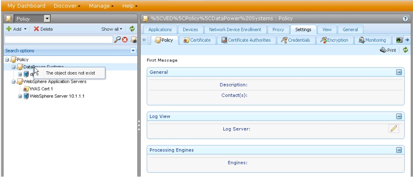The image size is (413, 177).
Task: Click the magnifier search icon
Action: click(x=117, y=40)
